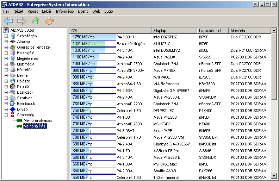This screenshot has height=181, width=279.
Task: Click the Kiszolgáló server icon
Action: pyautogui.click(x=13, y=53)
